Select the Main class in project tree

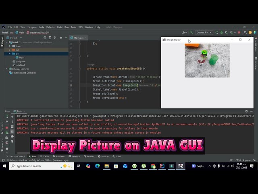20,57
